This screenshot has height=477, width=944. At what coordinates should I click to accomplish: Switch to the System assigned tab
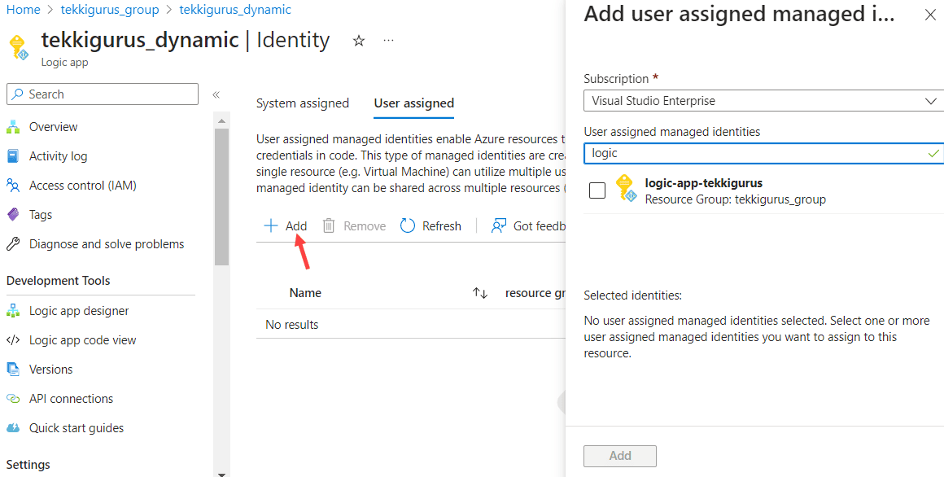pyautogui.click(x=302, y=103)
